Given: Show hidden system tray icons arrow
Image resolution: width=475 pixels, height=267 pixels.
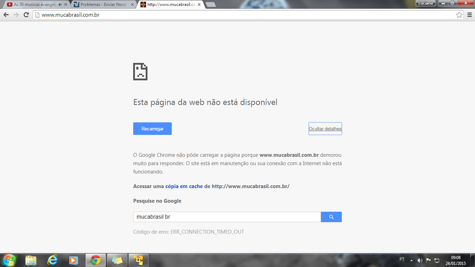Looking at the screenshot, I should pyautogui.click(x=411, y=260).
